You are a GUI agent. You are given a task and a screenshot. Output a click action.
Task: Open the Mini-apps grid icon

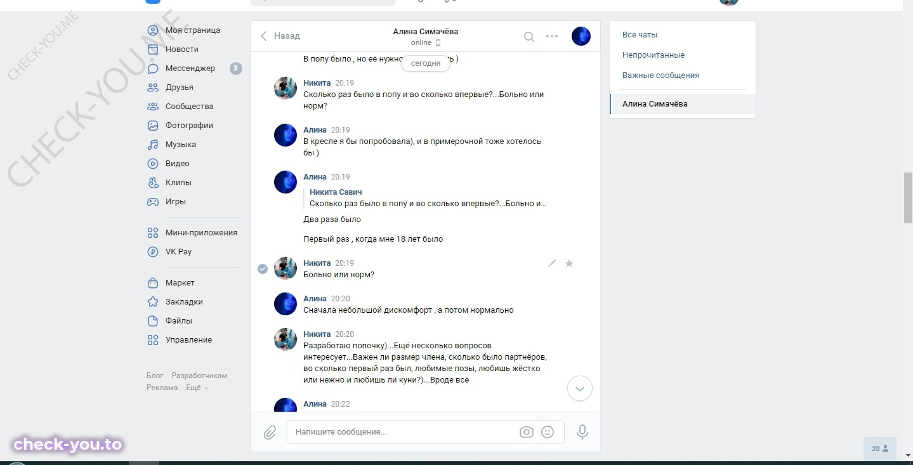[x=153, y=233]
